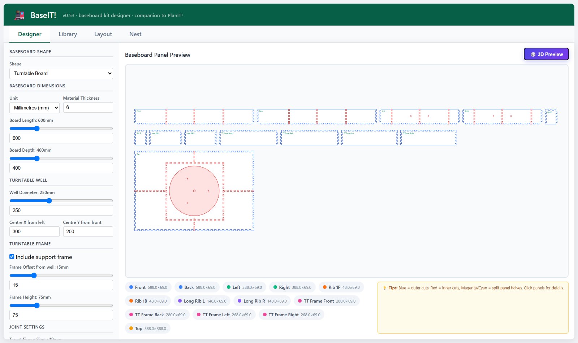Switch to the Library tab

[68, 34]
